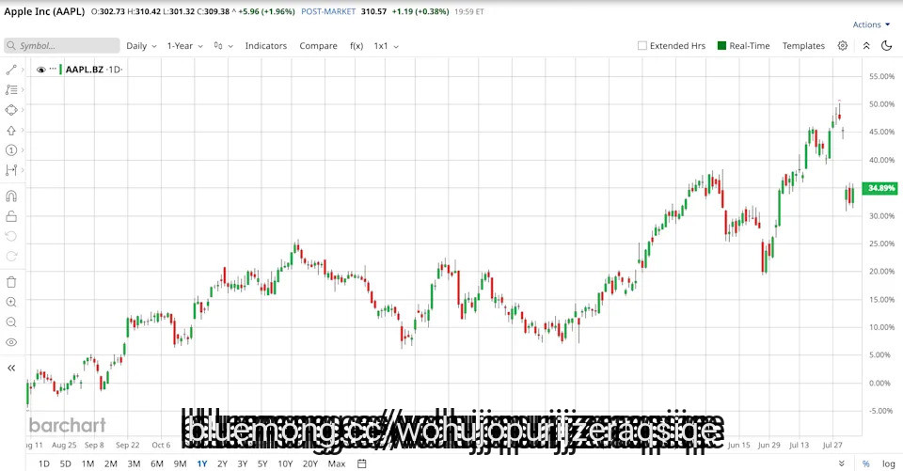
Task: Open chart settings gear
Action: [843, 45]
